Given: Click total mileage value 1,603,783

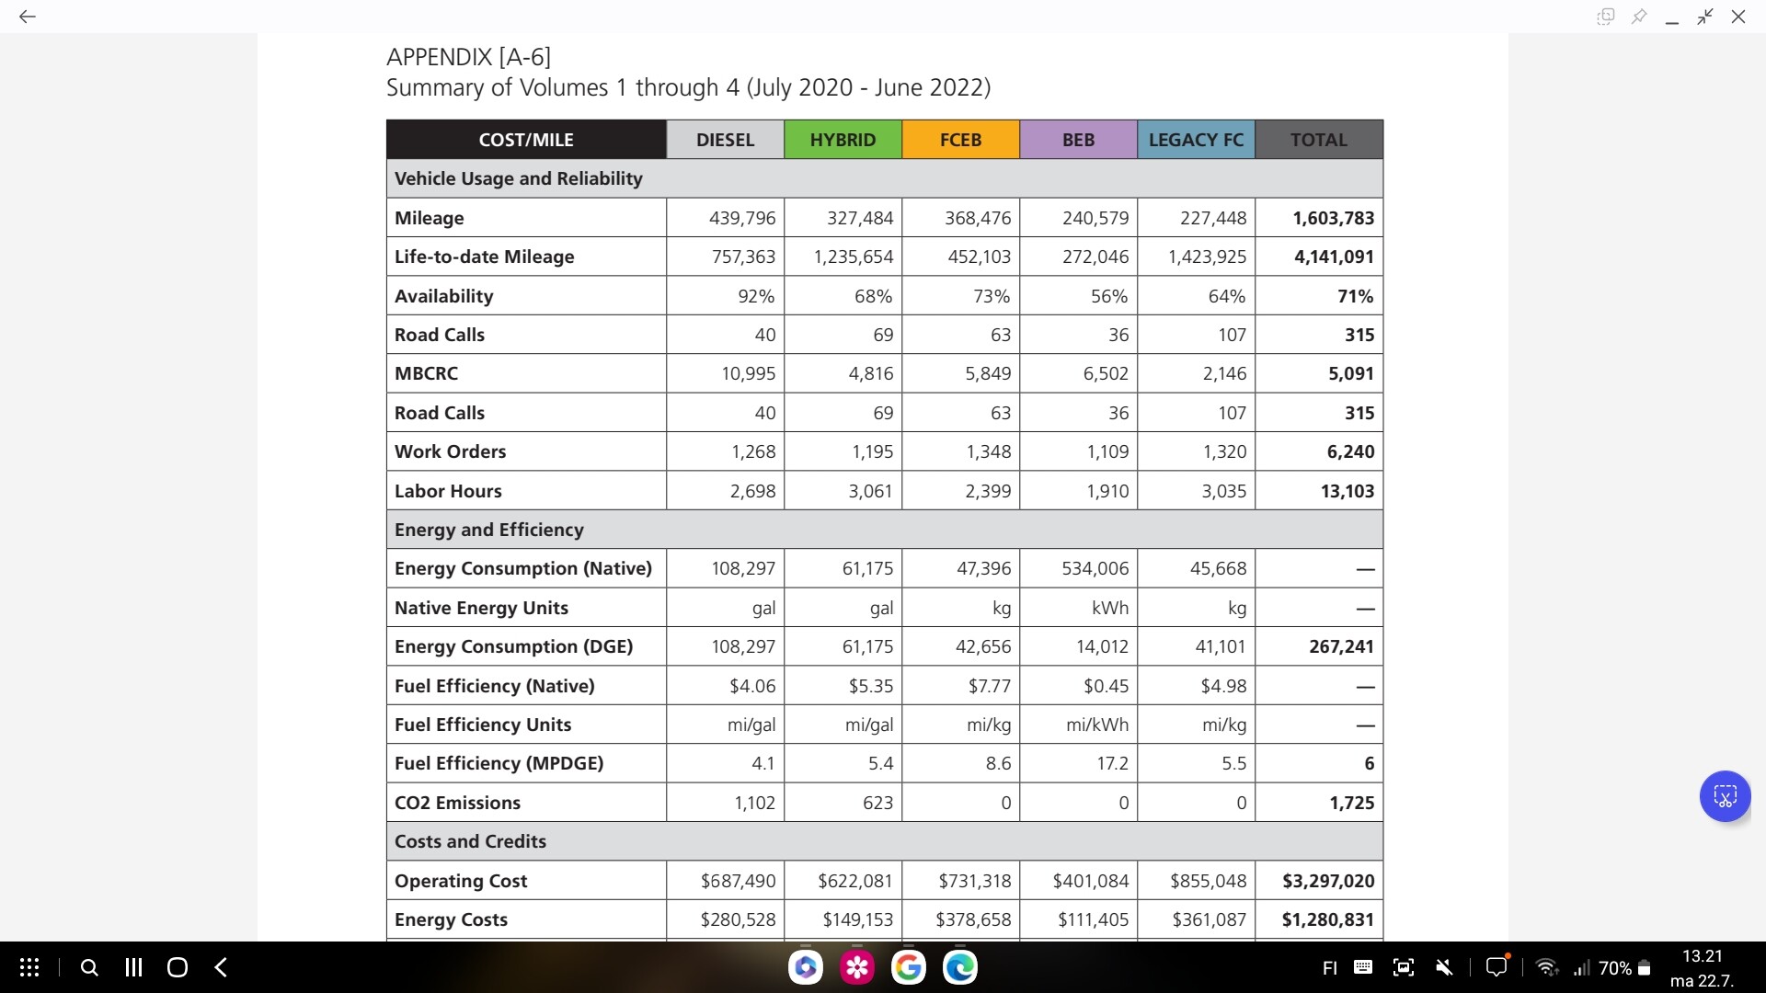Looking at the screenshot, I should [x=1333, y=218].
